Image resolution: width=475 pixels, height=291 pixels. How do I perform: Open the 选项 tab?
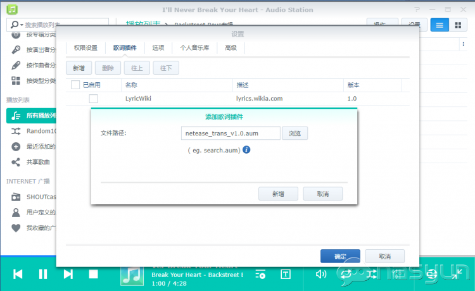pyautogui.click(x=158, y=48)
